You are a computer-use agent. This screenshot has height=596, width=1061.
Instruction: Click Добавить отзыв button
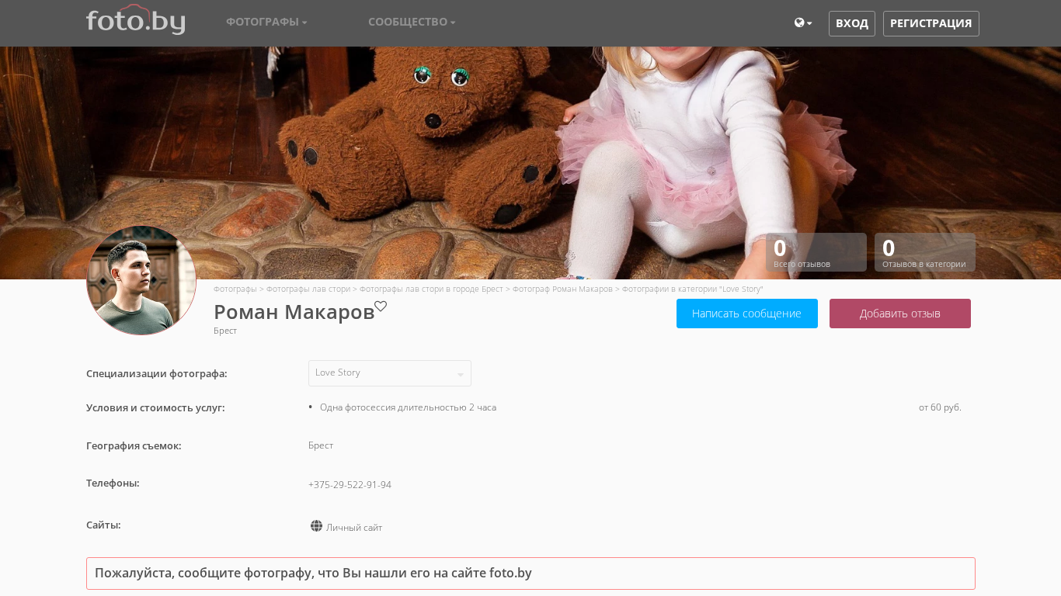click(899, 314)
